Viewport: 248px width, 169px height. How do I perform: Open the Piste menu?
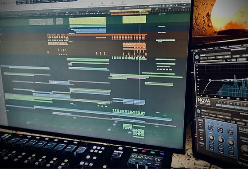tap(217, 48)
